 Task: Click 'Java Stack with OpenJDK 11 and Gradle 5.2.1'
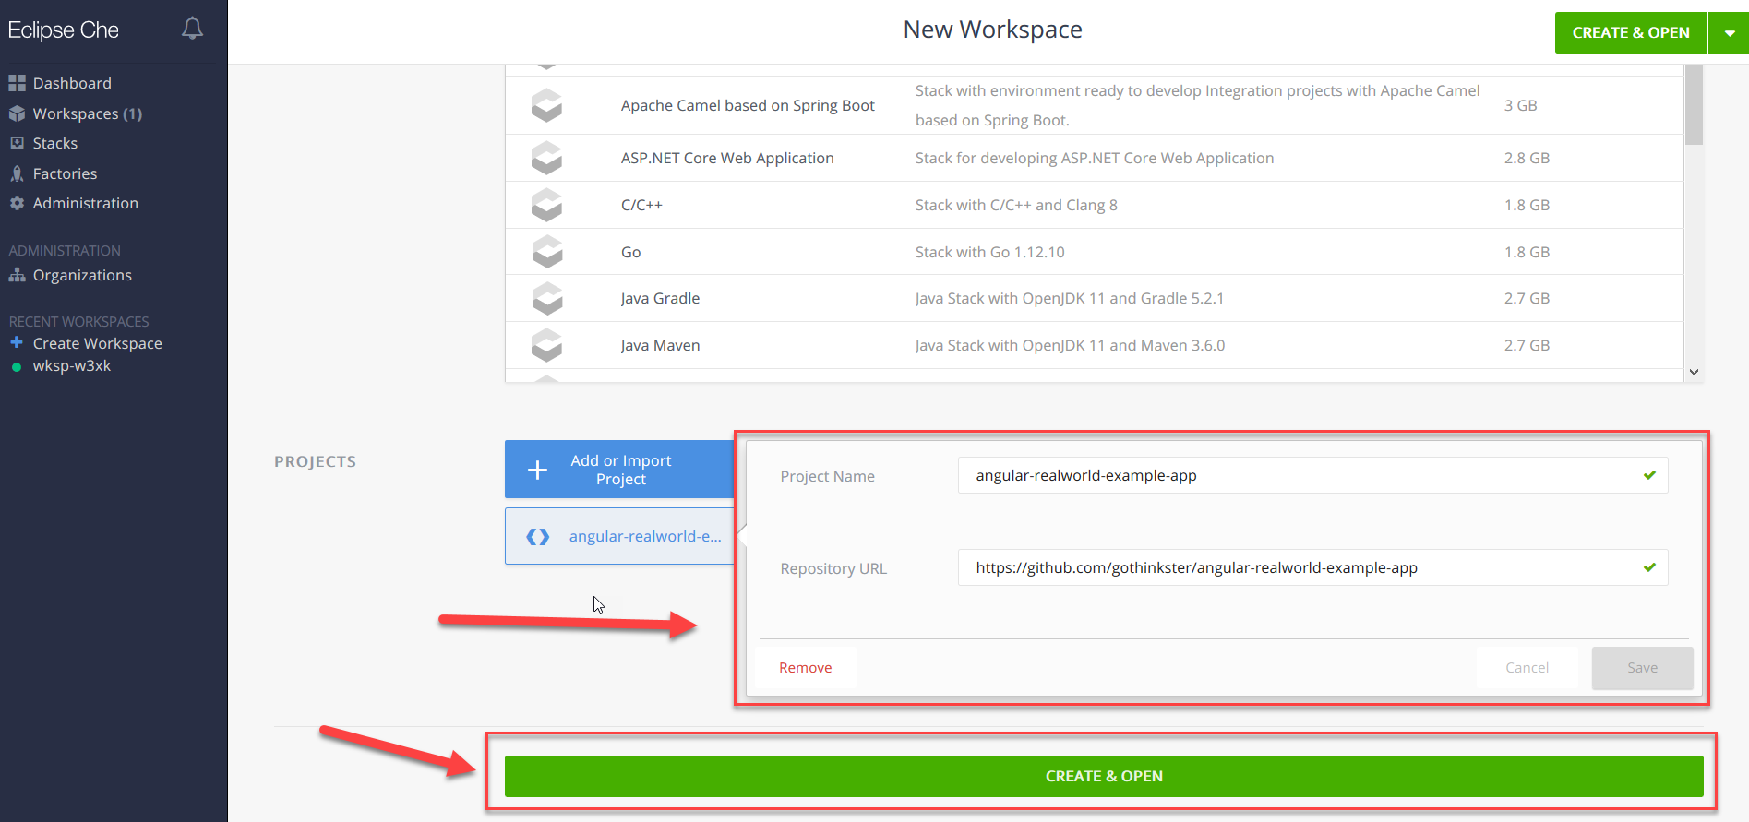tap(1070, 298)
